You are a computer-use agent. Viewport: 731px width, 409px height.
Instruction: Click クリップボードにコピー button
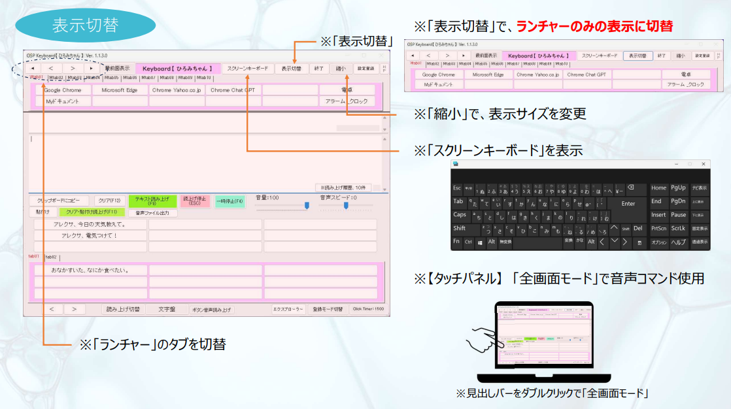(59, 201)
